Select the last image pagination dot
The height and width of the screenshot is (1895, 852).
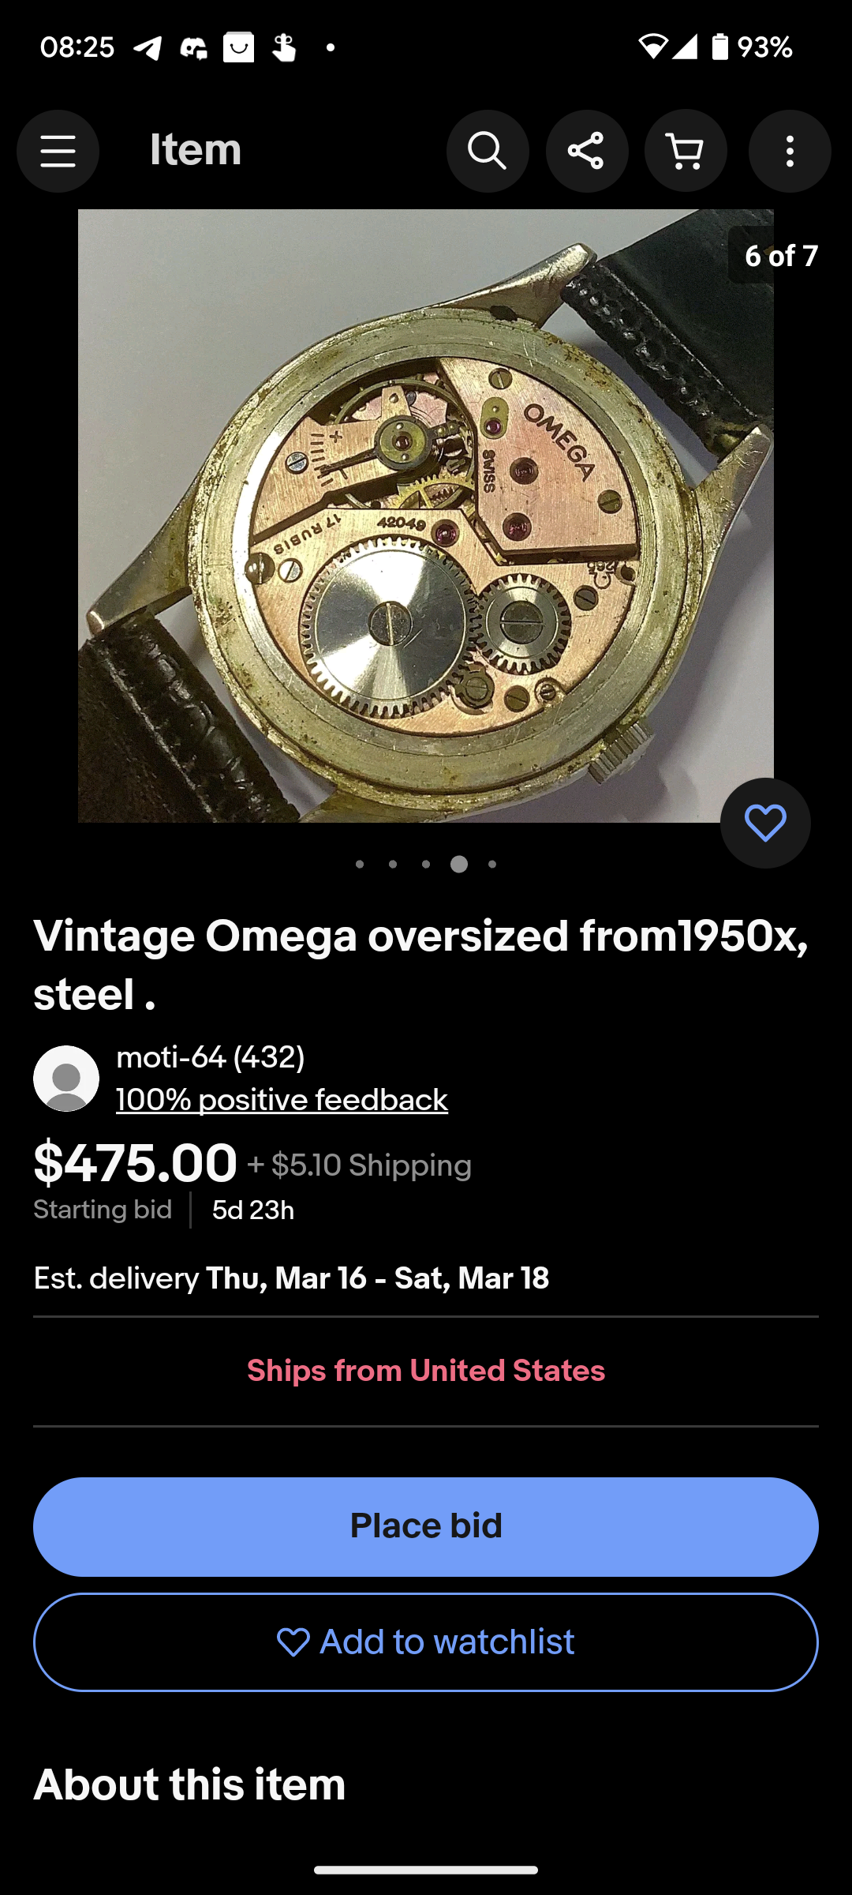coord(492,865)
